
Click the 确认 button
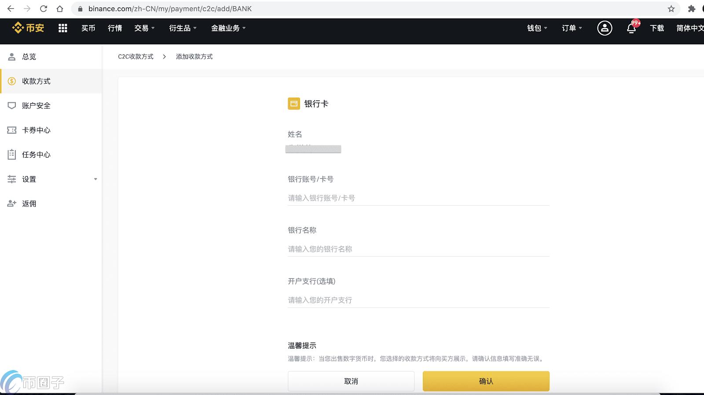tap(486, 381)
